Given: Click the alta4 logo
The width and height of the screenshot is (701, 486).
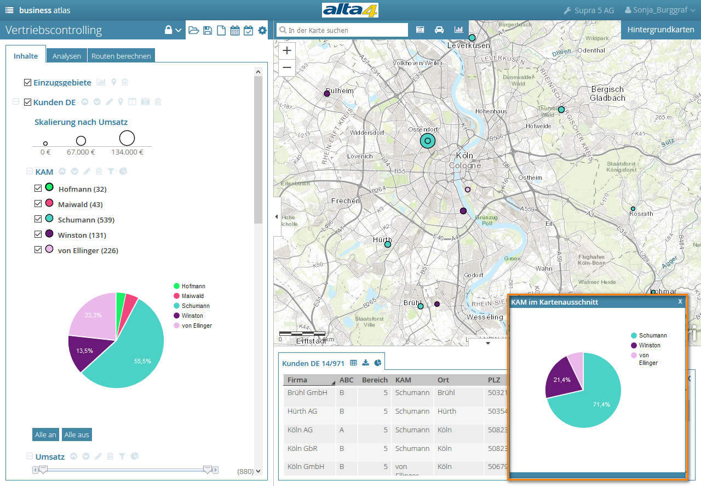Looking at the screenshot, I should [350, 10].
